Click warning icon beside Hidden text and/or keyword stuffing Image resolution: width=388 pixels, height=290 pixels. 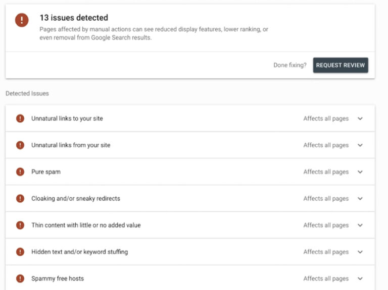click(20, 252)
